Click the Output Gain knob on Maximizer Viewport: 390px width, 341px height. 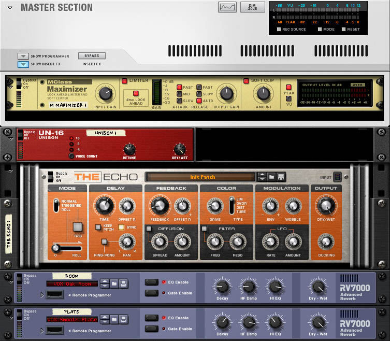click(x=226, y=94)
